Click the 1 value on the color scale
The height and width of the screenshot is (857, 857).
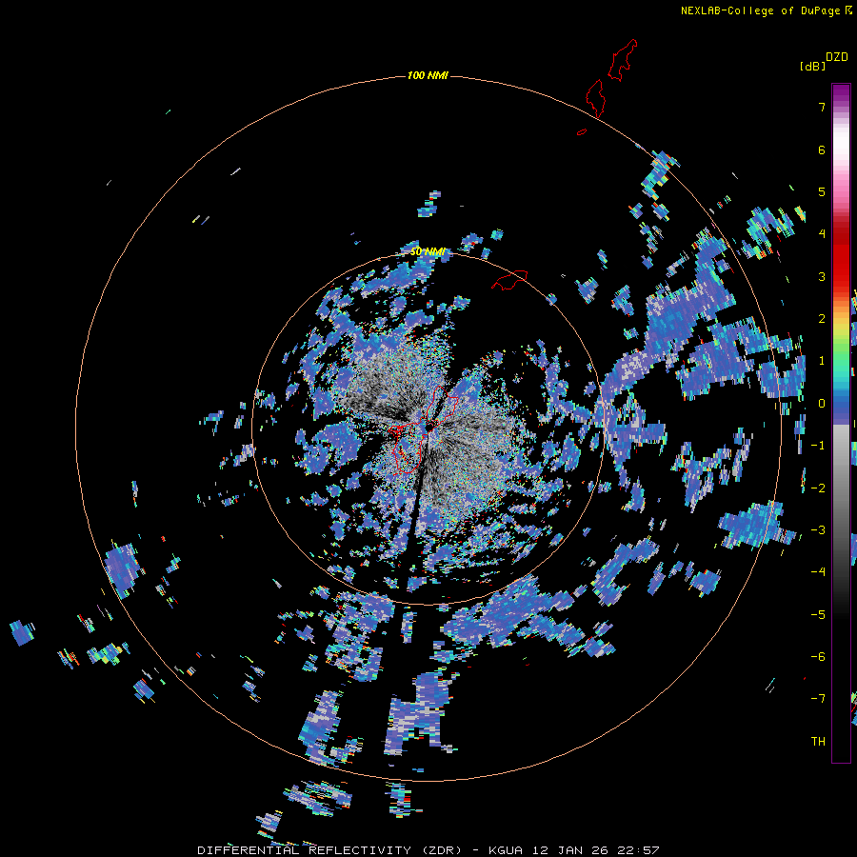(822, 361)
